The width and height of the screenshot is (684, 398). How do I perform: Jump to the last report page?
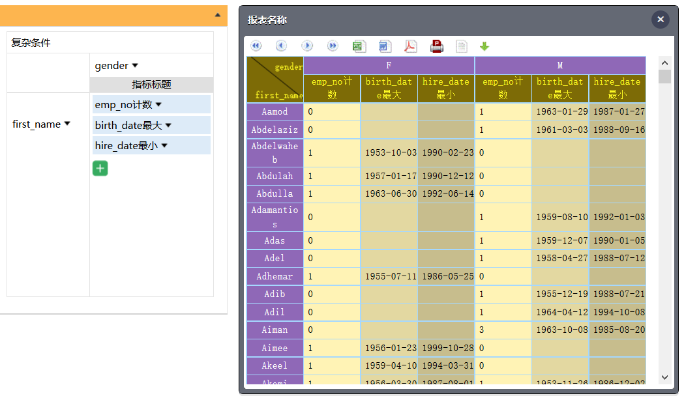coord(333,46)
